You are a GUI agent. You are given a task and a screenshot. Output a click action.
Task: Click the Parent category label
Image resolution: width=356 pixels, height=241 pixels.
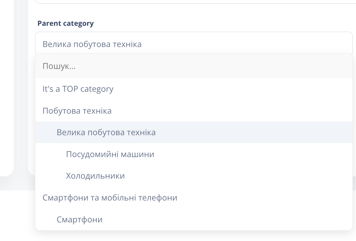pos(65,23)
